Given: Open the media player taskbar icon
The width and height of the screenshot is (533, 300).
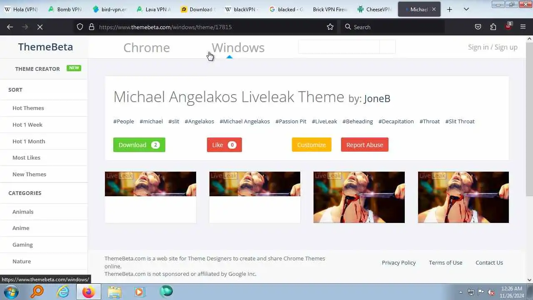Looking at the screenshot, I should pyautogui.click(x=139, y=292).
